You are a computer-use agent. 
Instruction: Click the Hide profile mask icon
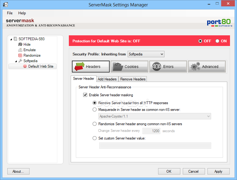pos(20,44)
